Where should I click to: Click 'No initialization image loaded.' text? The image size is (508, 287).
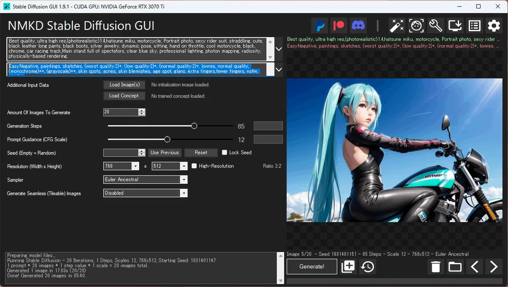tap(180, 85)
